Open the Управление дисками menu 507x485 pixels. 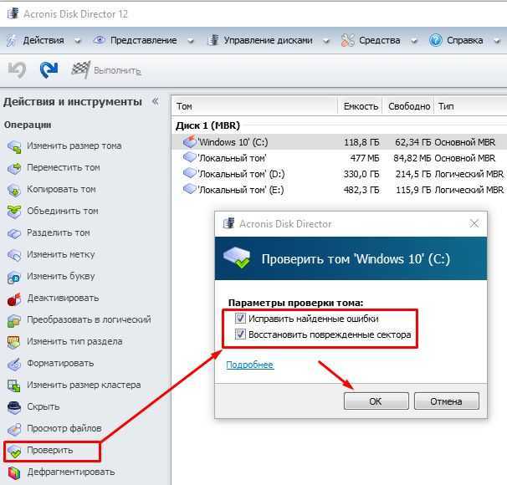(268, 40)
